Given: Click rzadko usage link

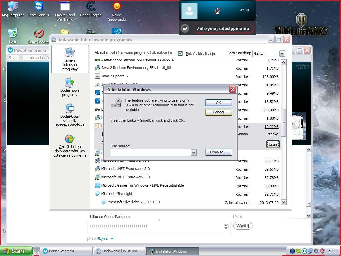Looking at the screenshot, I should (273, 134).
